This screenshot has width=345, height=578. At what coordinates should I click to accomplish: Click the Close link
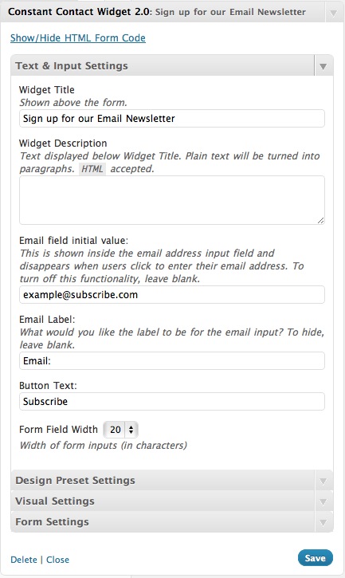click(x=57, y=560)
